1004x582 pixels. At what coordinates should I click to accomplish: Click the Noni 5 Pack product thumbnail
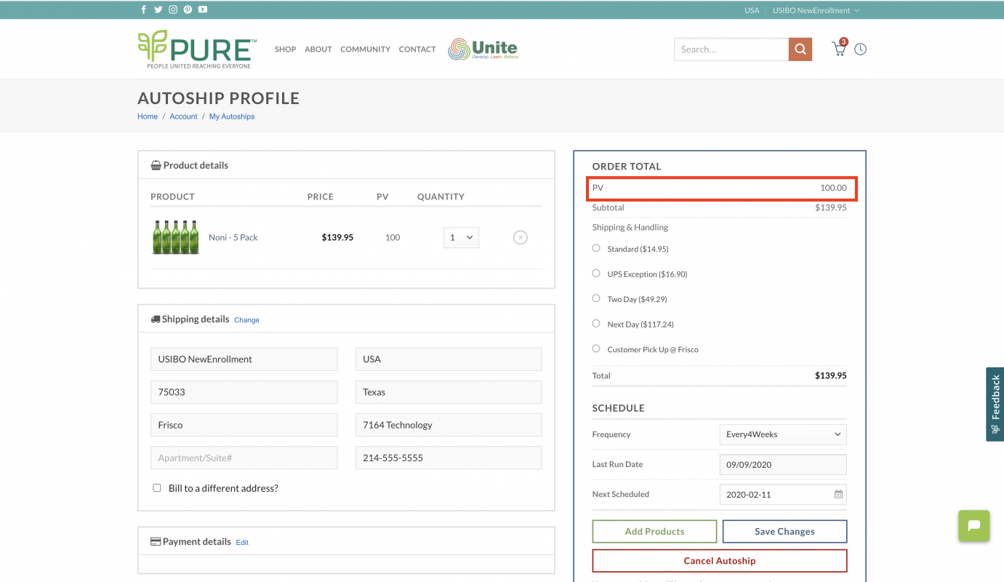coord(175,237)
